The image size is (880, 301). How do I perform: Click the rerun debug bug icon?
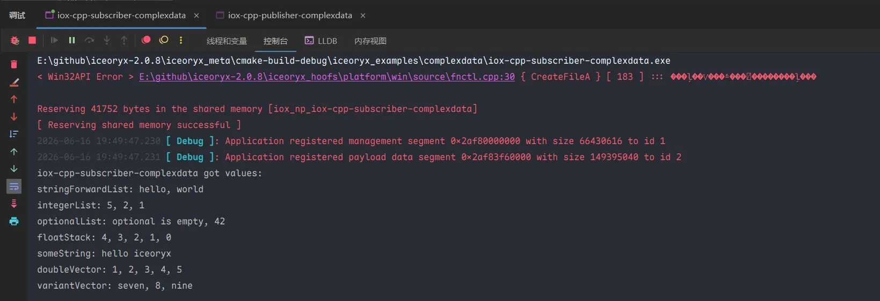(x=15, y=40)
